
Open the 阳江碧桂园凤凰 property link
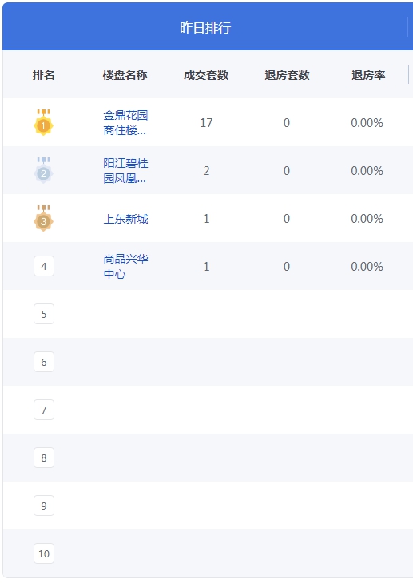pos(125,171)
